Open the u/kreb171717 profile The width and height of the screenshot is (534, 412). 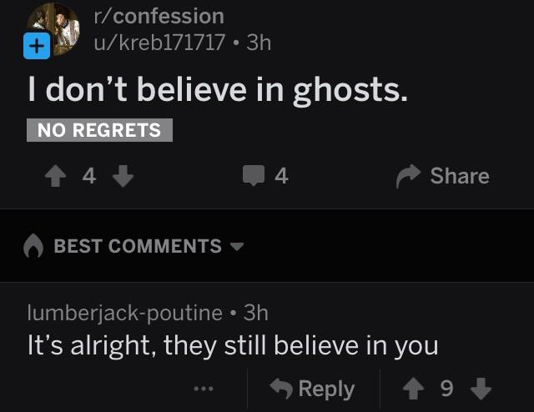[x=159, y=43]
